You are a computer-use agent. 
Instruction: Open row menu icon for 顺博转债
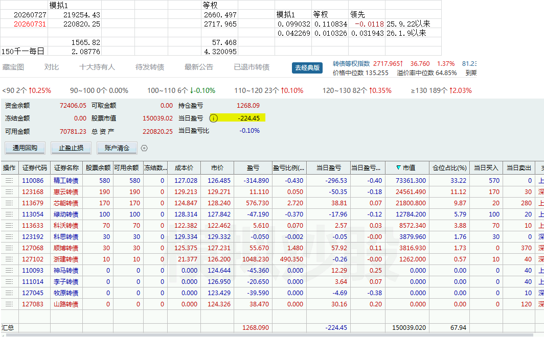[9, 248]
